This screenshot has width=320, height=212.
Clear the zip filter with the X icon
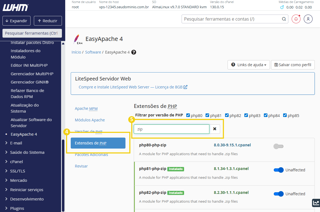[x=215, y=129]
